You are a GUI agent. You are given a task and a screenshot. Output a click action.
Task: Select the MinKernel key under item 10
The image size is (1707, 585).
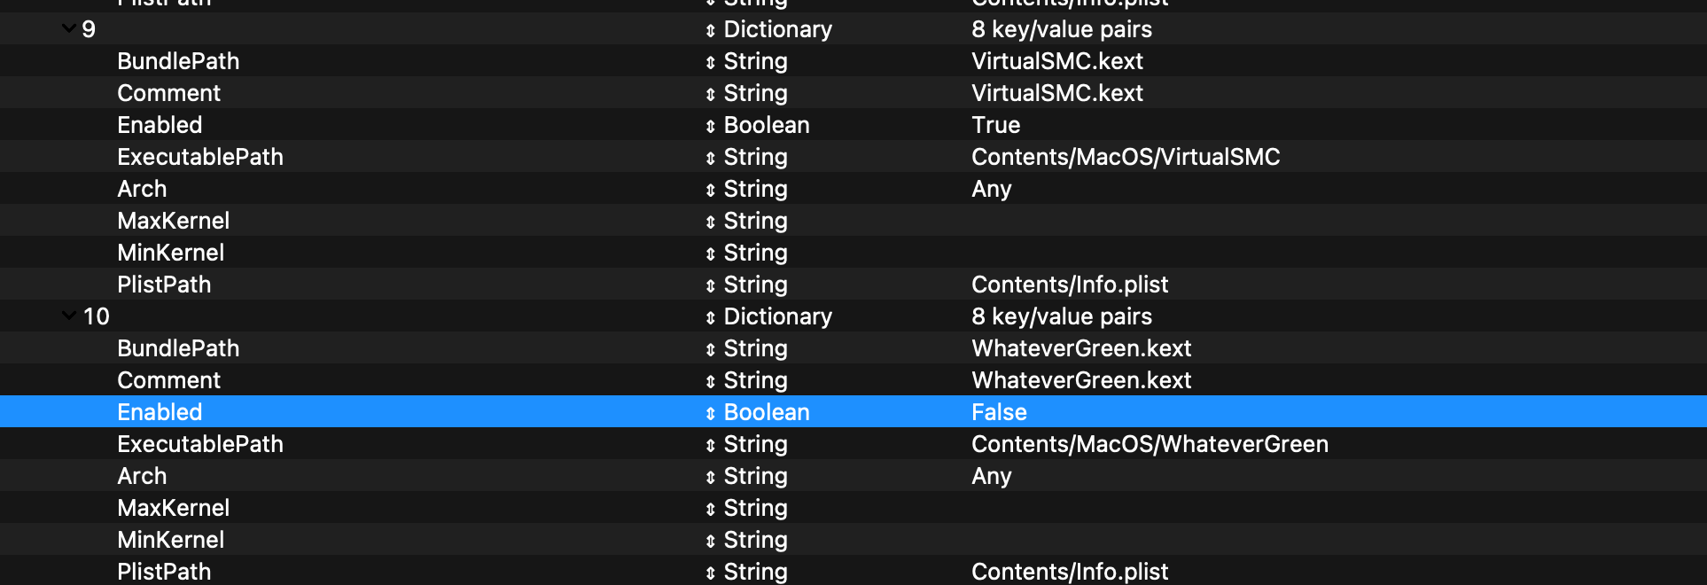[170, 540]
